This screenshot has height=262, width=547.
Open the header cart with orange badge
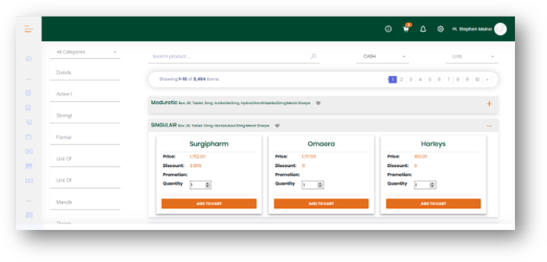pos(406,29)
